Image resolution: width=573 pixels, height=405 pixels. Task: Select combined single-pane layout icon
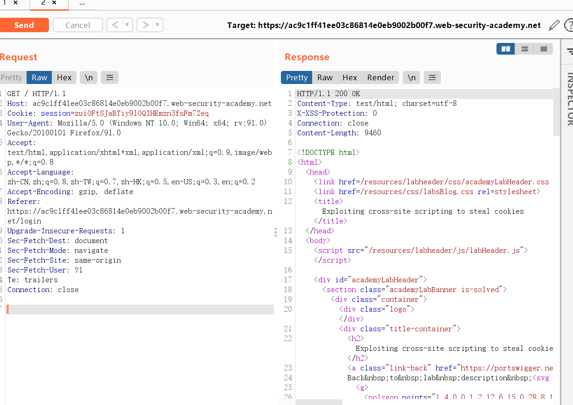click(544, 49)
